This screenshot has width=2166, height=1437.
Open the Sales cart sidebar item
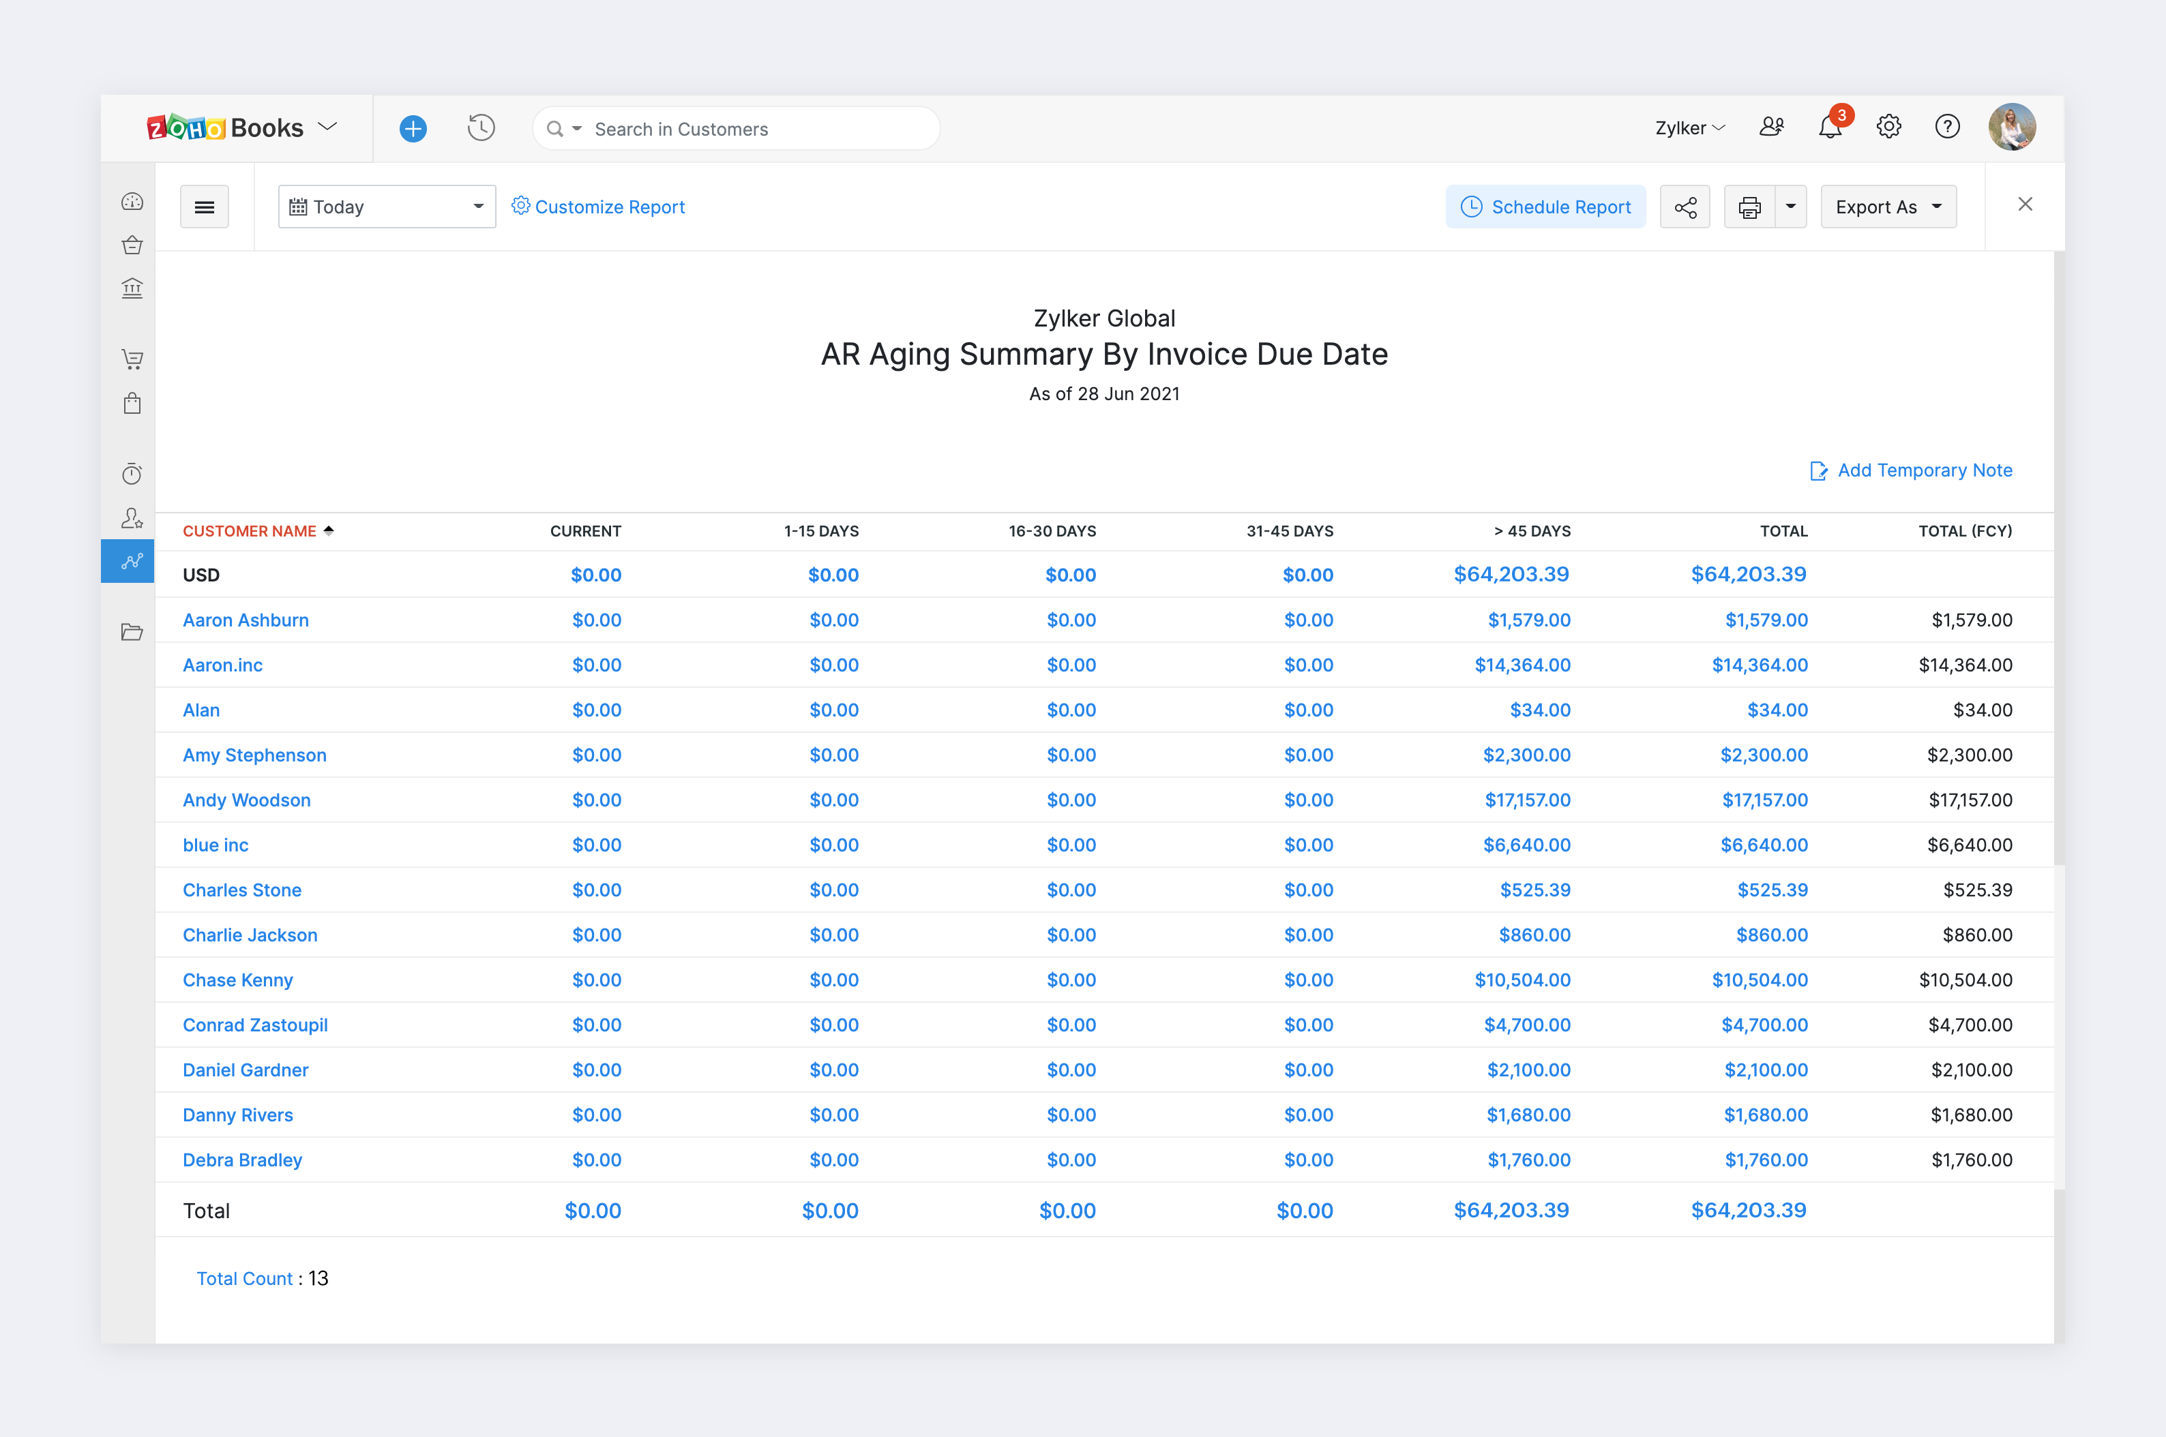tap(132, 359)
